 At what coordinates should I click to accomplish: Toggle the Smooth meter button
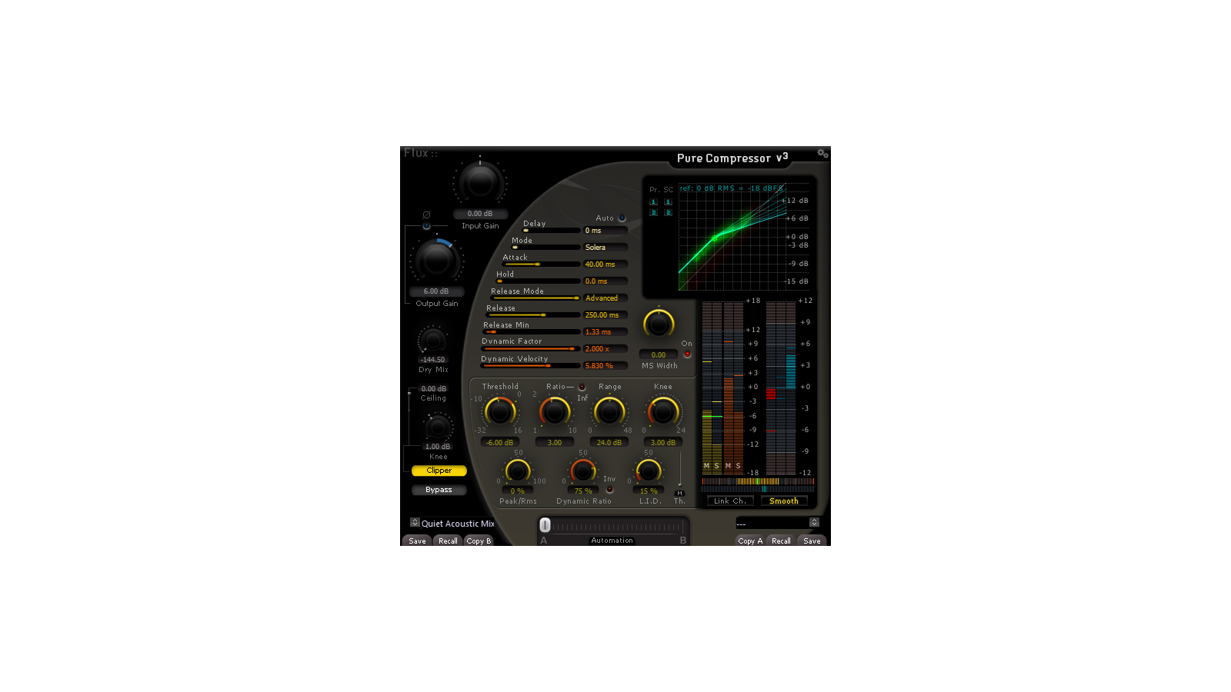784,501
